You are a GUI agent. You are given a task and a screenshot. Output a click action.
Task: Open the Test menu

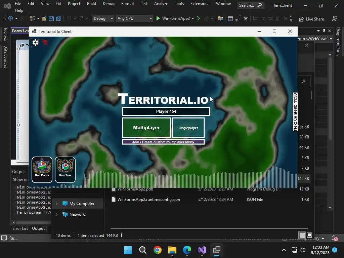(144, 4)
